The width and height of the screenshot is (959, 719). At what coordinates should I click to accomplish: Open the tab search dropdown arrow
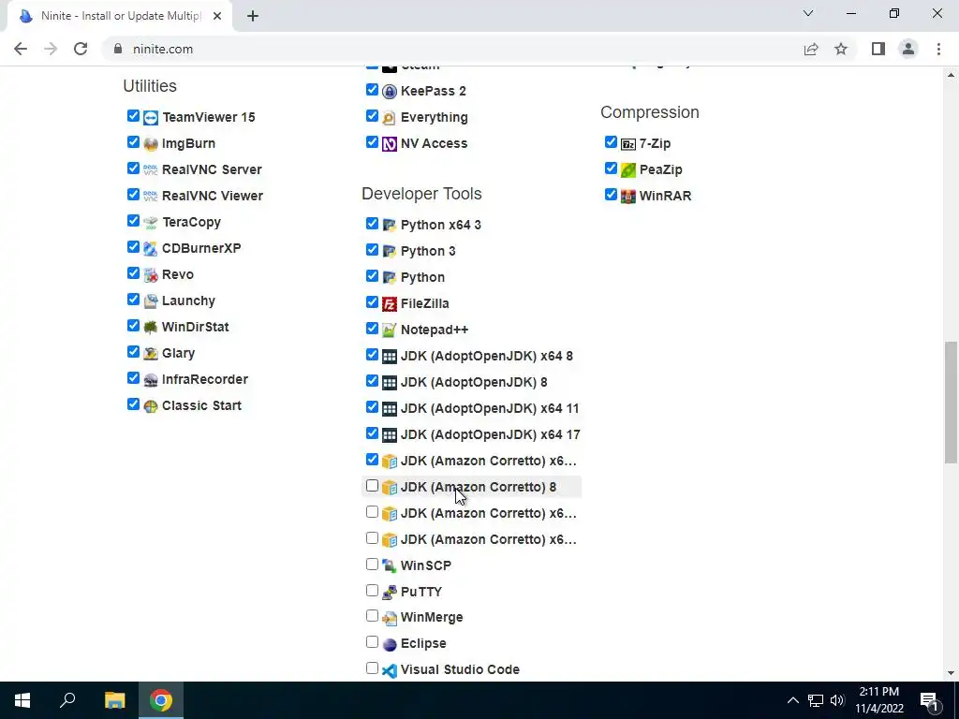coord(808,13)
